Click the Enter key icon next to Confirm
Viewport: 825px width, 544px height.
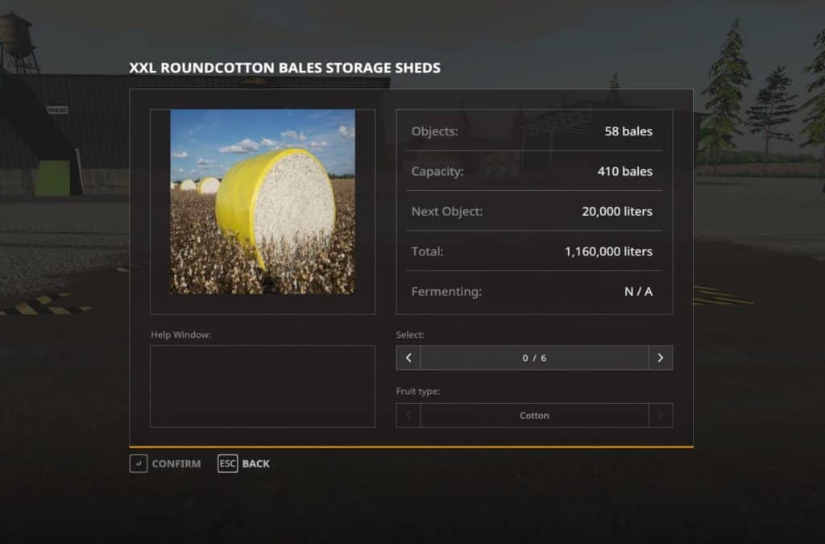[138, 463]
